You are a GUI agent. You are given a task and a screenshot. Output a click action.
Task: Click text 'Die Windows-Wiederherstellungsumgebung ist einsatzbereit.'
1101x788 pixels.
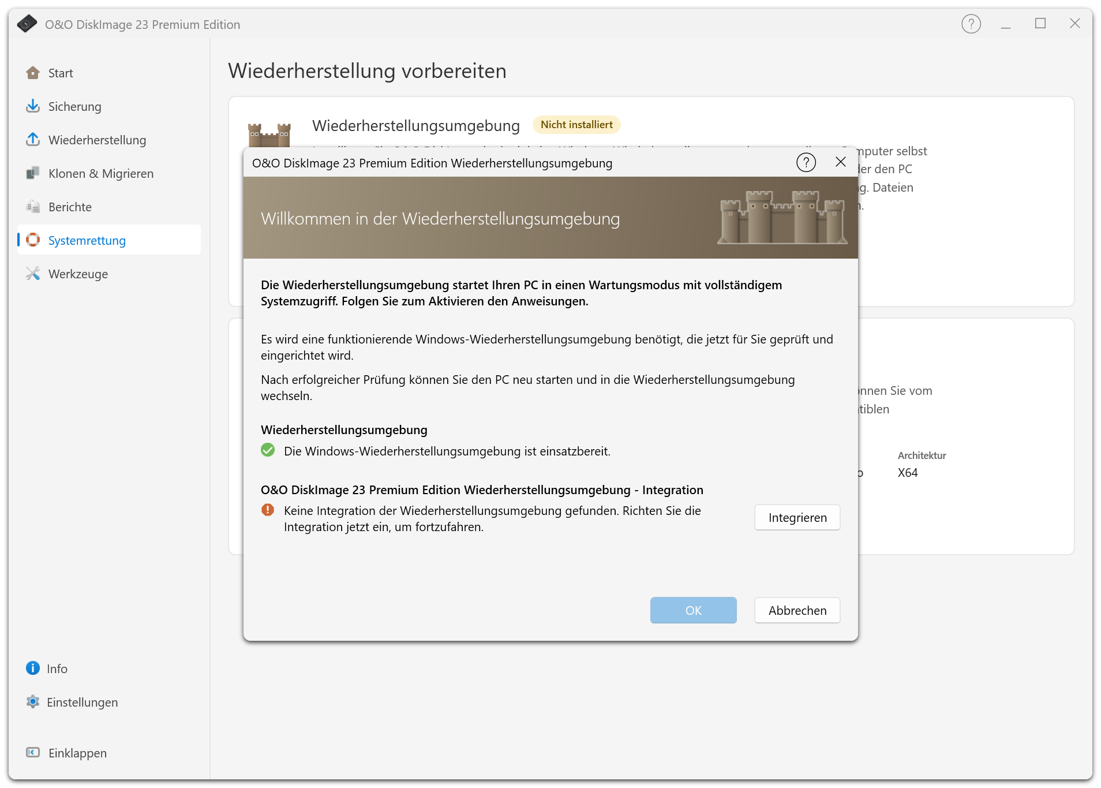tap(447, 451)
